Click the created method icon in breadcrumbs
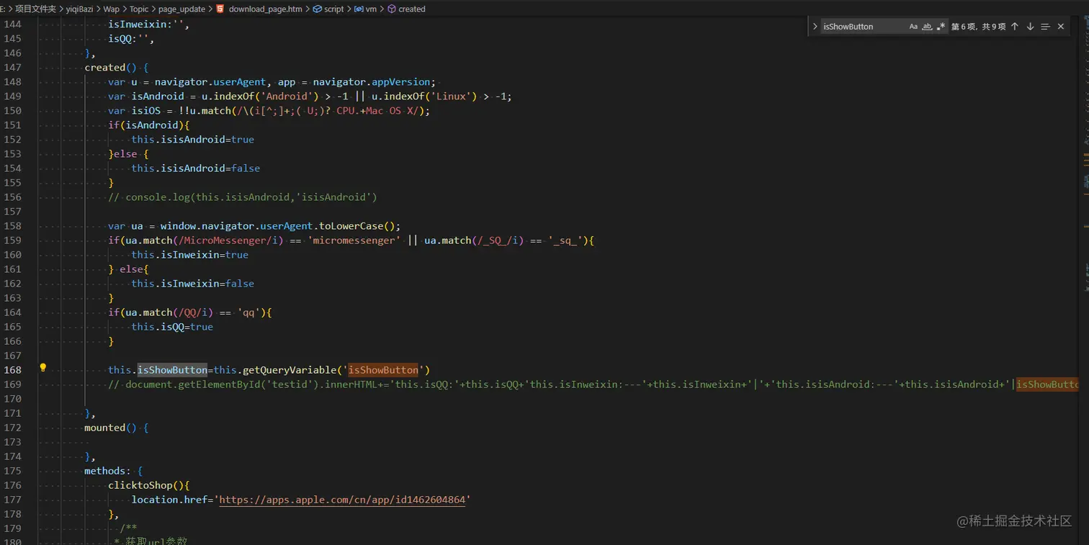 coord(392,9)
